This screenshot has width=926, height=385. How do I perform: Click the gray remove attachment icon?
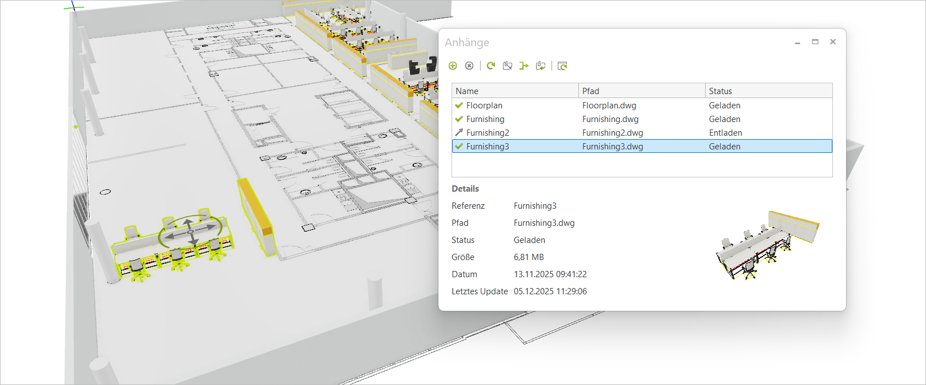[469, 66]
